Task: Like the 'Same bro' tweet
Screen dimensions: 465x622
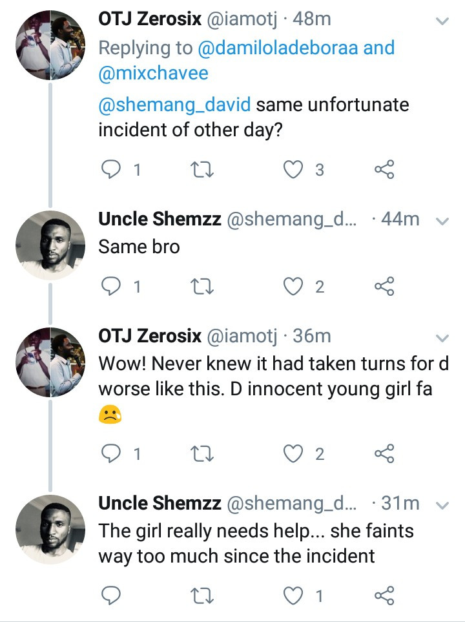Action: pyautogui.click(x=294, y=286)
